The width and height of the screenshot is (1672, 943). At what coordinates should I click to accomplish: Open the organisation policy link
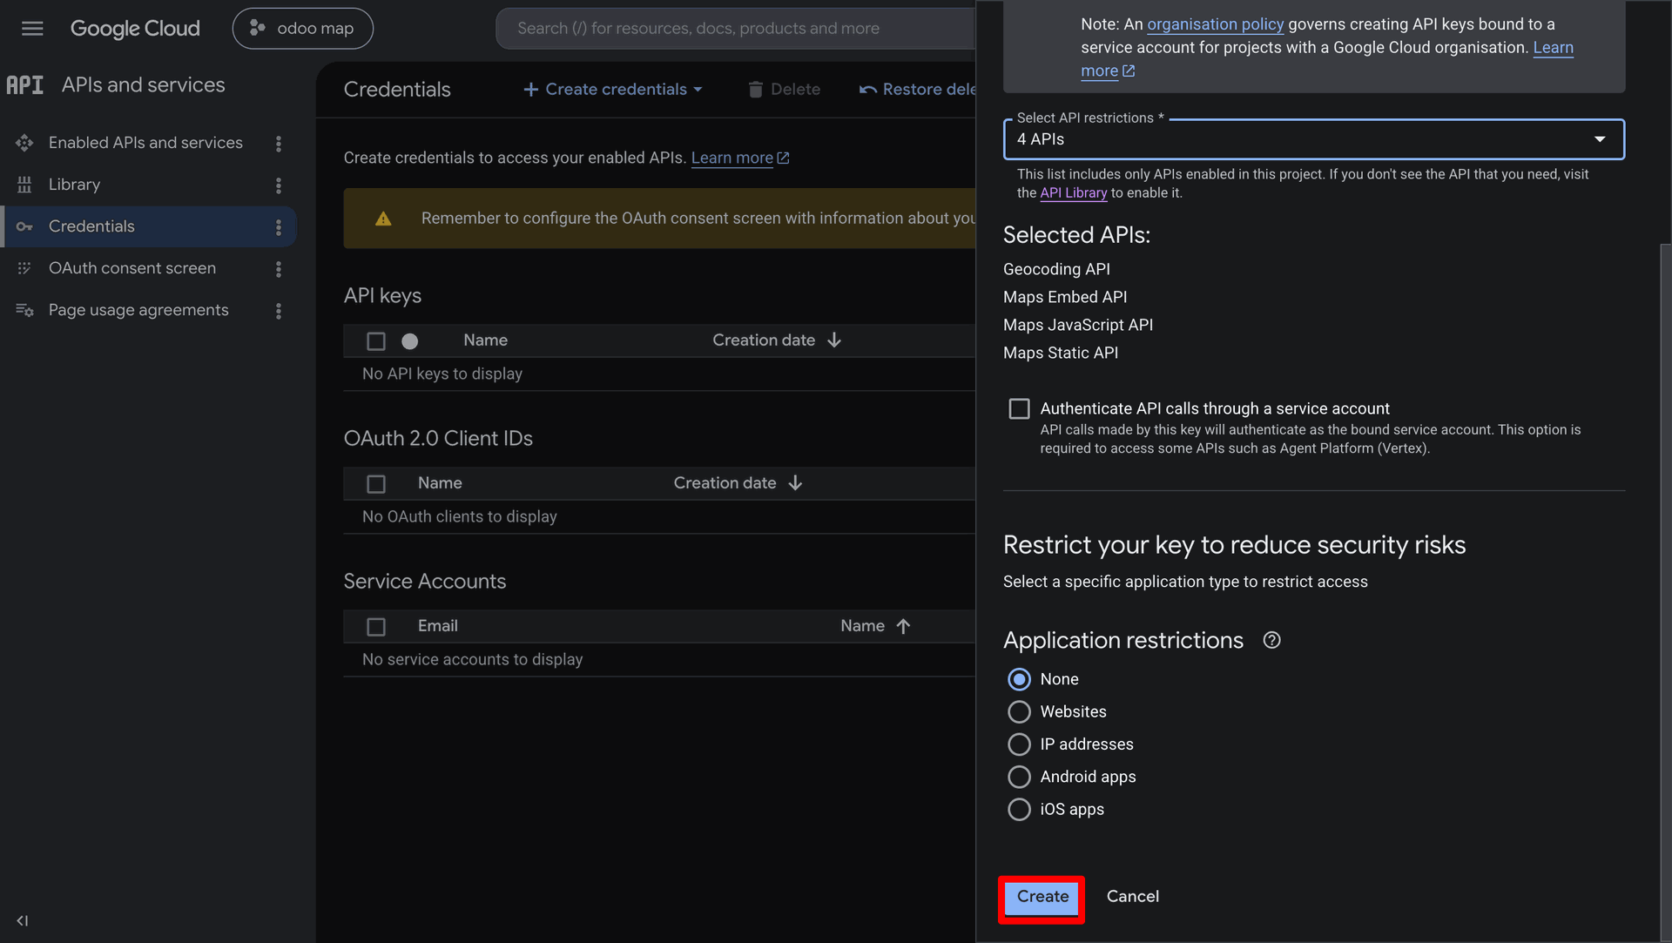click(x=1215, y=24)
